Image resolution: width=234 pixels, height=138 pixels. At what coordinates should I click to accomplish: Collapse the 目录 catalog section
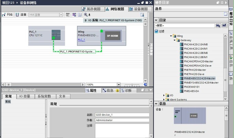click(x=156, y=20)
